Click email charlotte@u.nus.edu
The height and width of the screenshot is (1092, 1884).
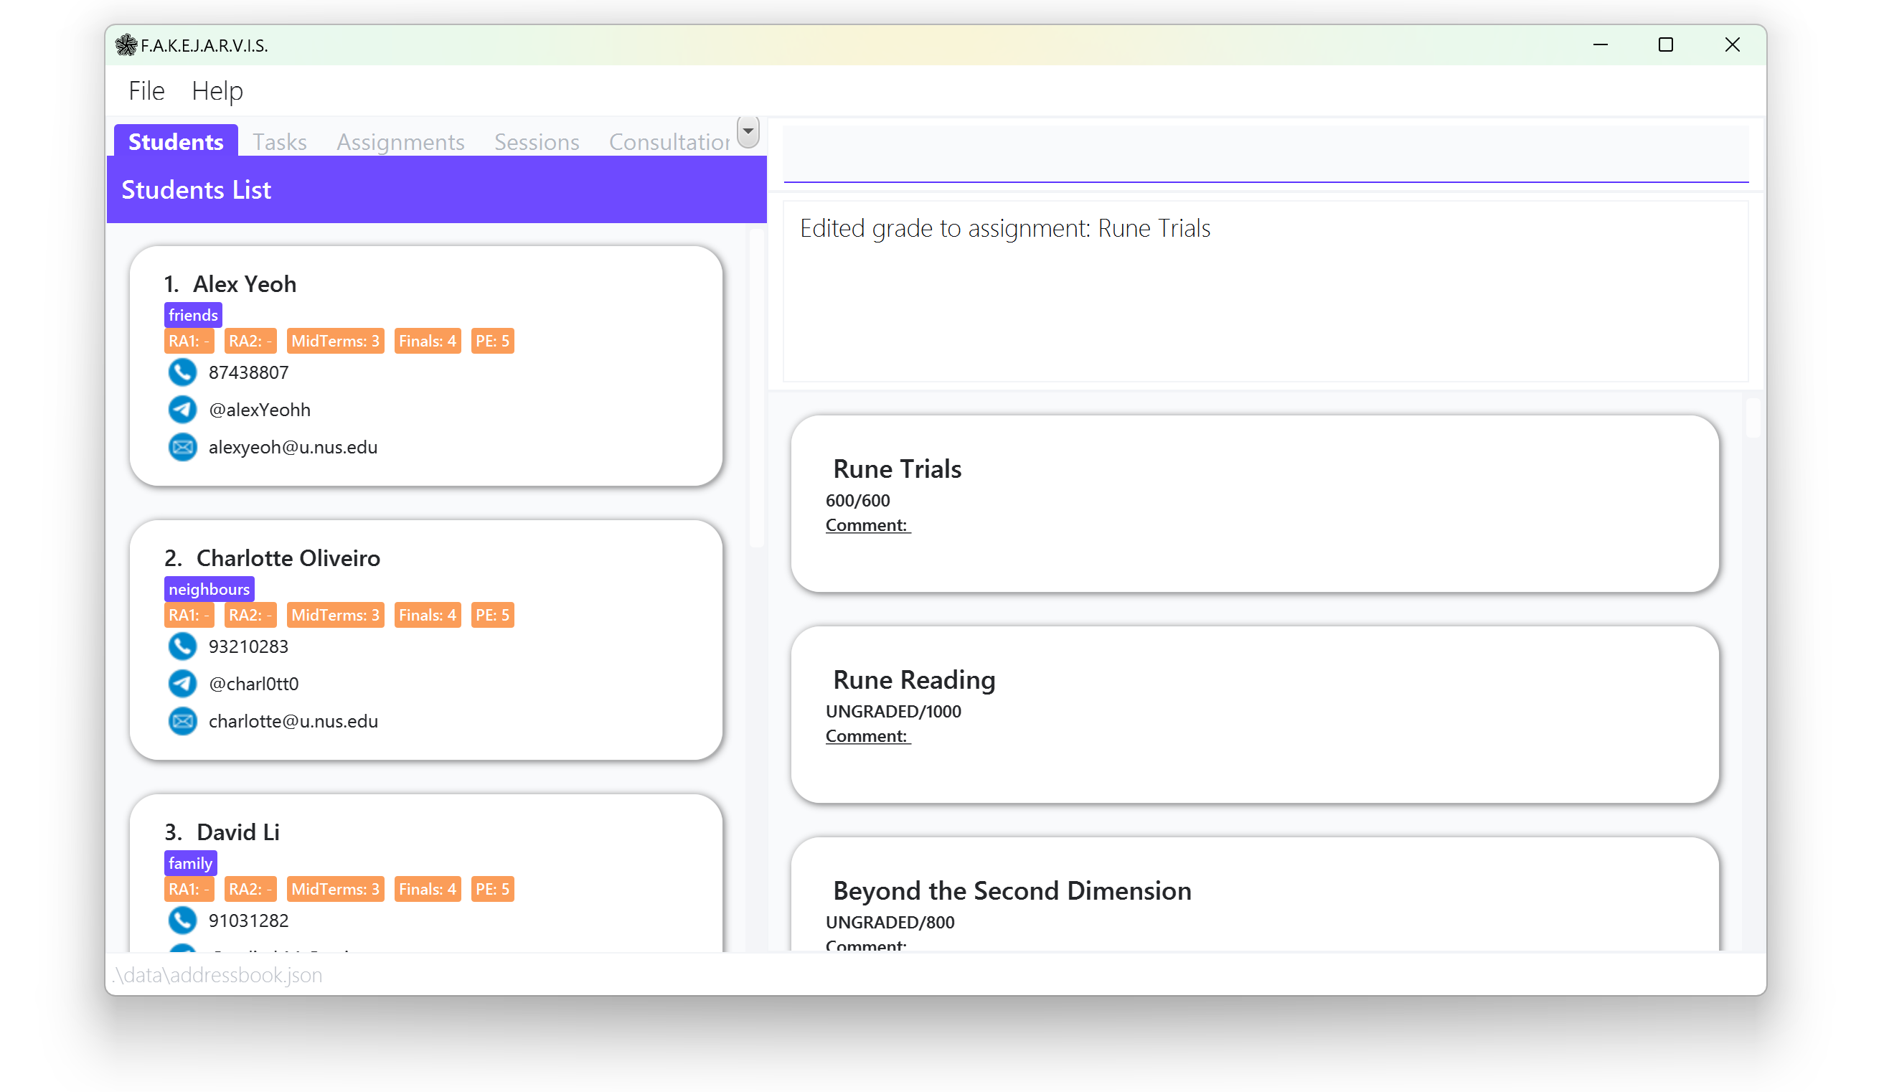tap(293, 722)
